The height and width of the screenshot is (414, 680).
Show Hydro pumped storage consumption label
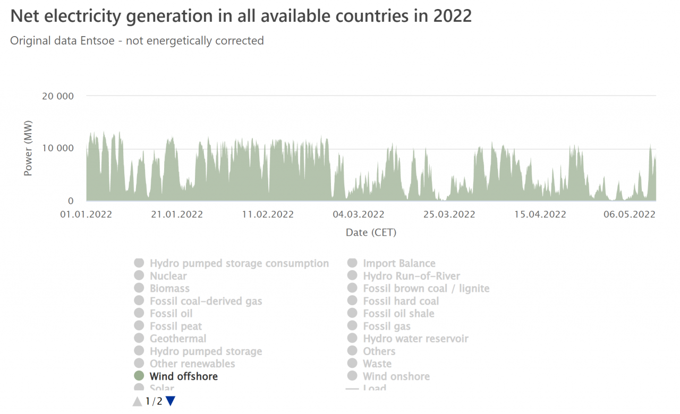pos(239,263)
